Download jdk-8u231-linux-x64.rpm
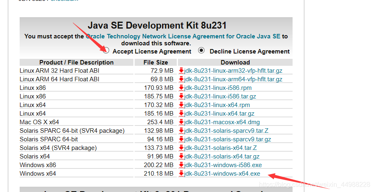Image resolution: width=374 pixels, height=192 pixels. (217, 105)
